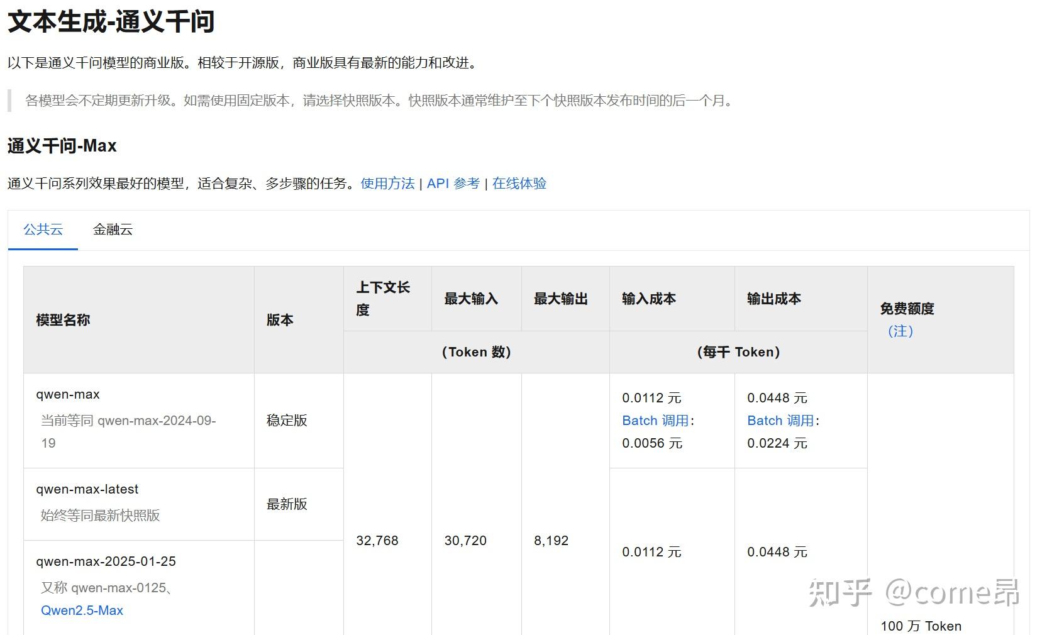1047x635 pixels.
Task: Select the qwen-max-latest model name
Action: [87, 489]
